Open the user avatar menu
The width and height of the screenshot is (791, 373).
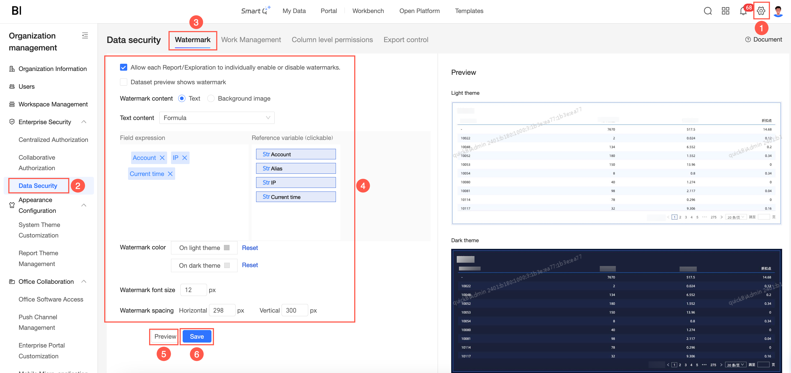778,11
